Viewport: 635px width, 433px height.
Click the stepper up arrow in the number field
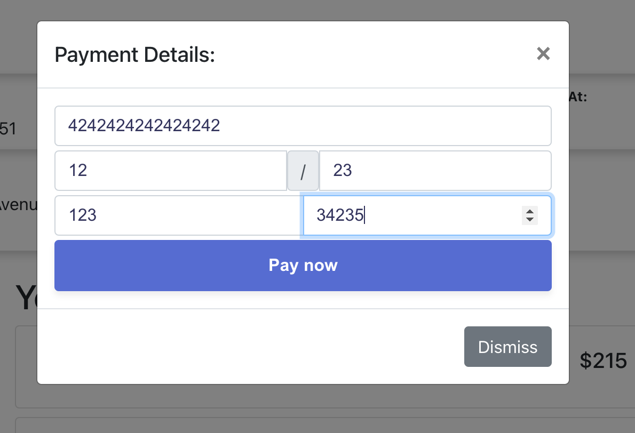[x=530, y=212]
